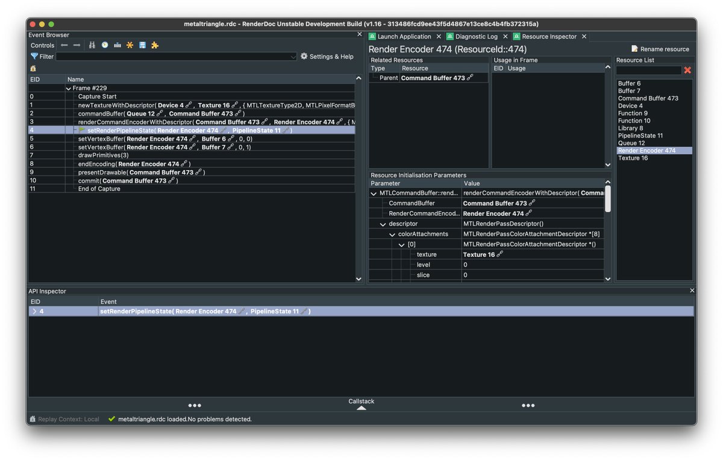Screen dimensions: 723x460
Task: Collapse the descriptor parameter node
Action: click(x=383, y=224)
